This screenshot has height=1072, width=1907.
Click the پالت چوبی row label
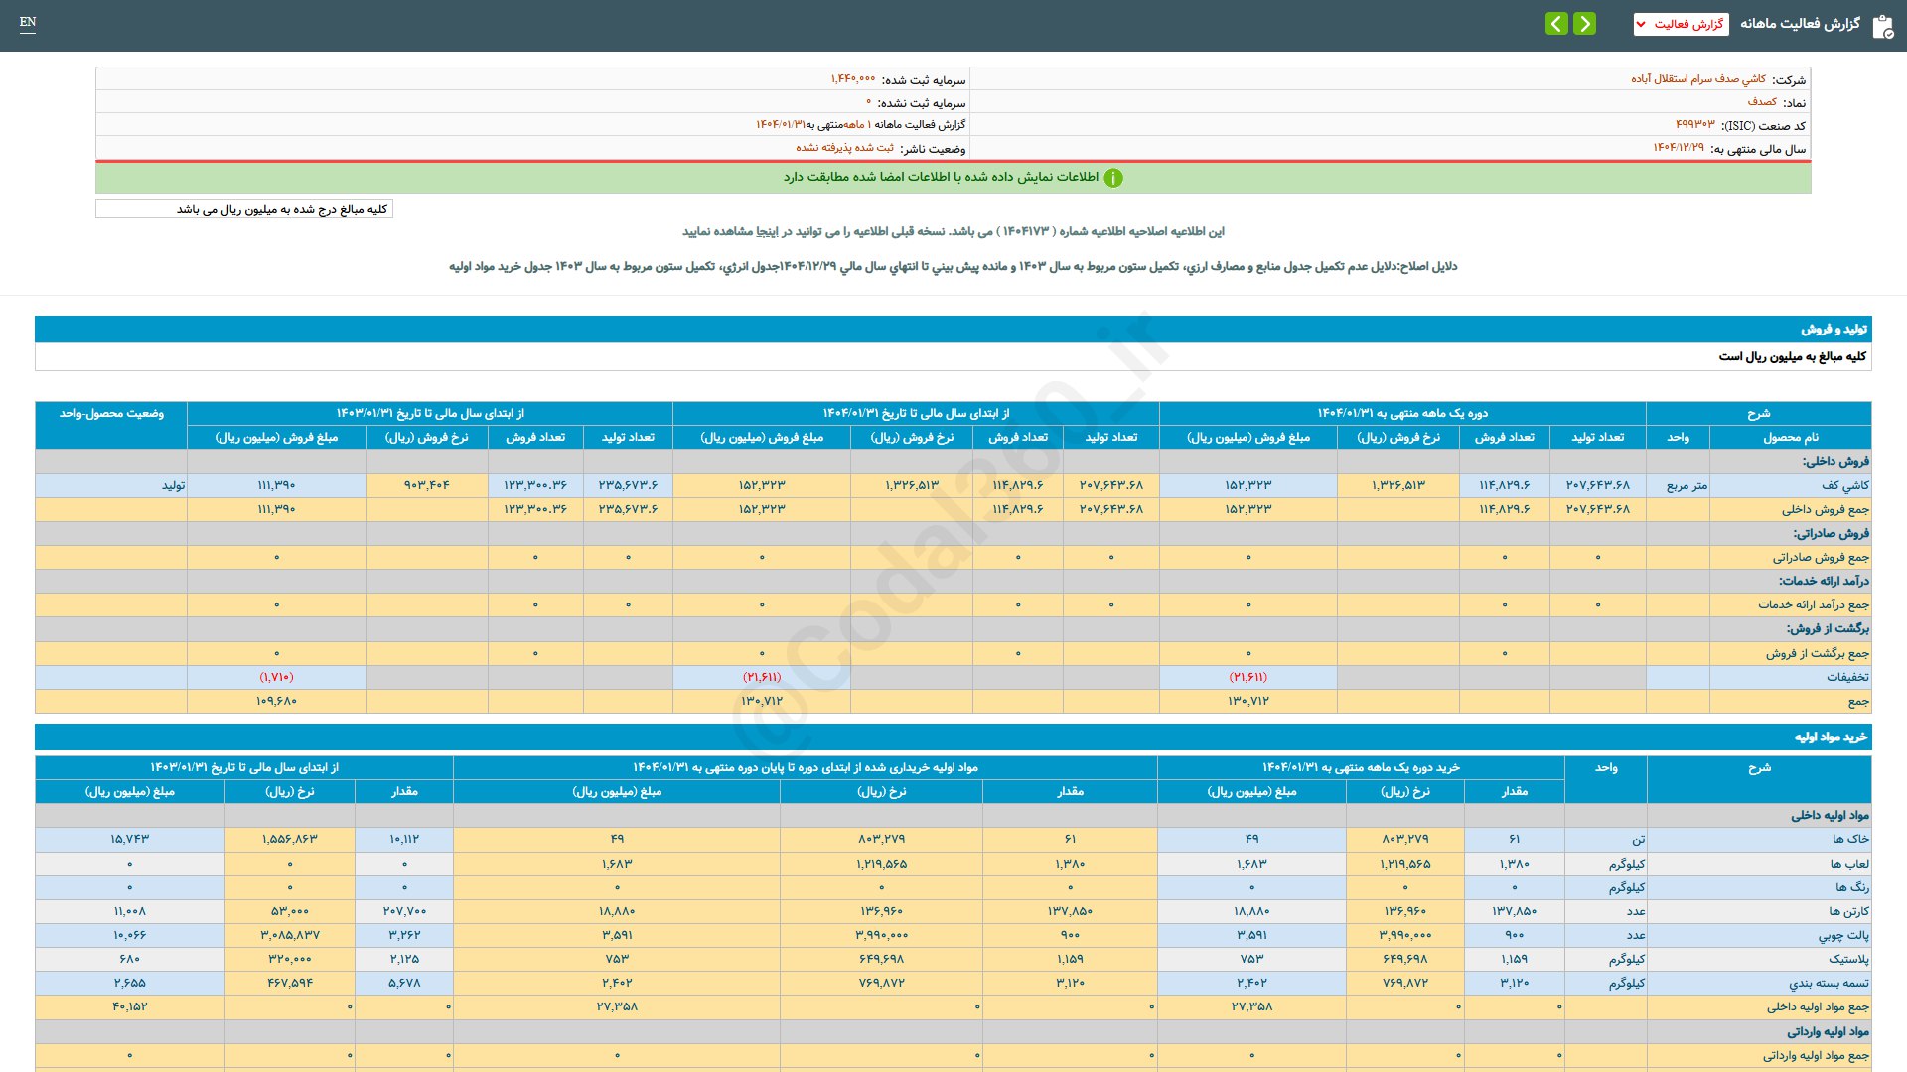1843,935
